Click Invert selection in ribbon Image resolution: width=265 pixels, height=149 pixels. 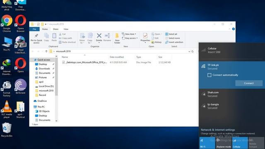click(174, 42)
